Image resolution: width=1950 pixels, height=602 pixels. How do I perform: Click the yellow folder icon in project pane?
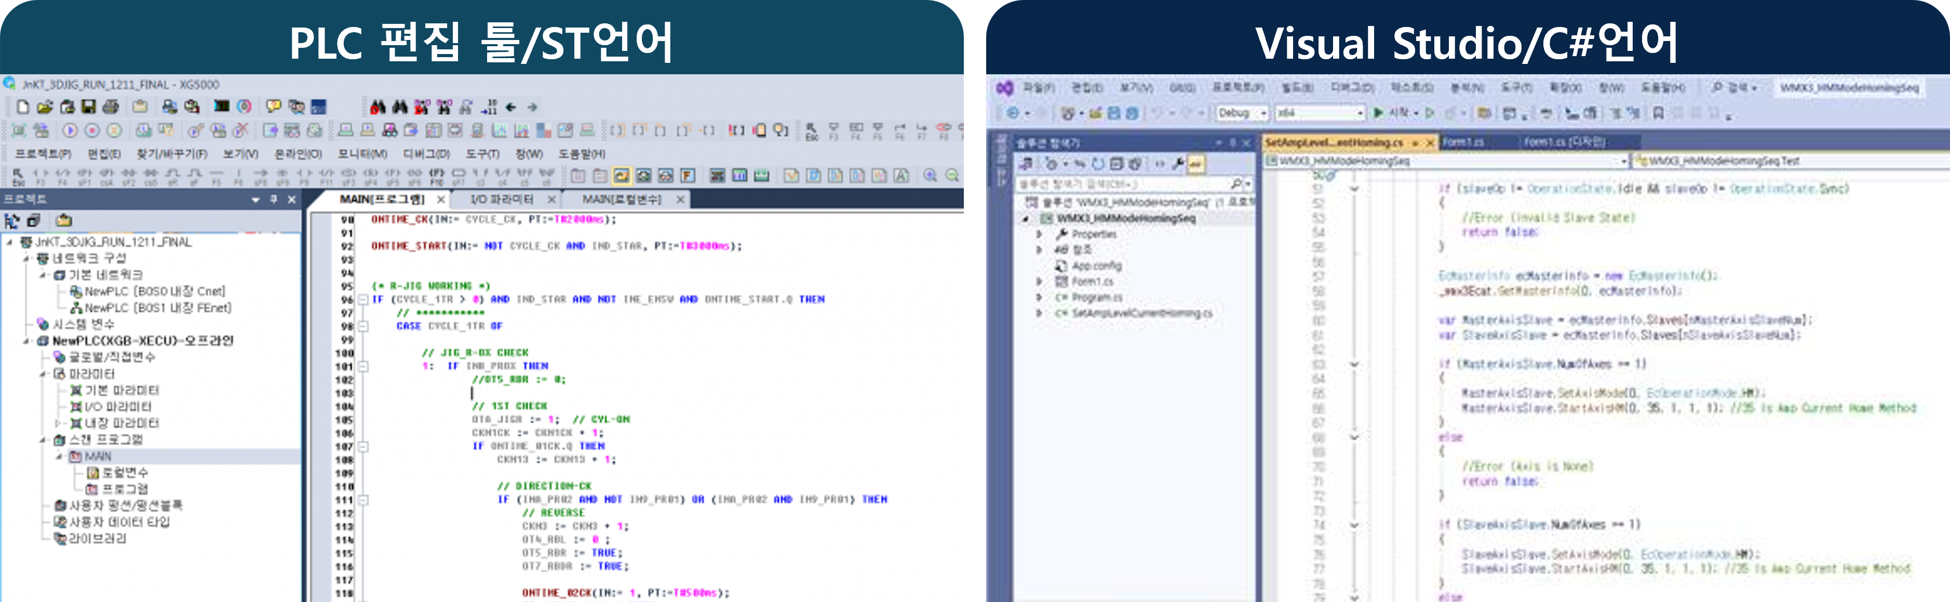pos(63,220)
